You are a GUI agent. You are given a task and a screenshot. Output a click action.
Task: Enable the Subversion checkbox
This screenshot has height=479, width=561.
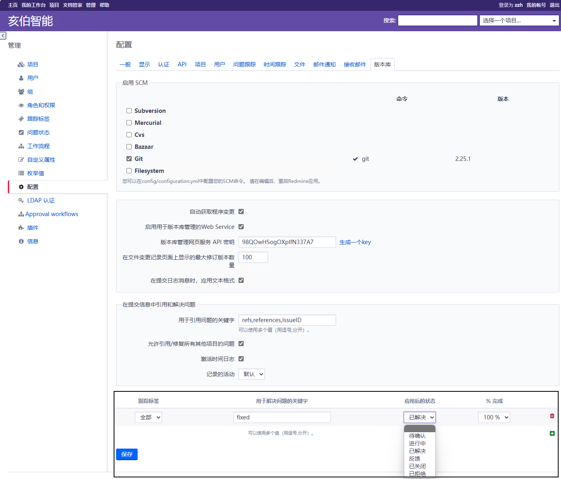click(x=129, y=111)
